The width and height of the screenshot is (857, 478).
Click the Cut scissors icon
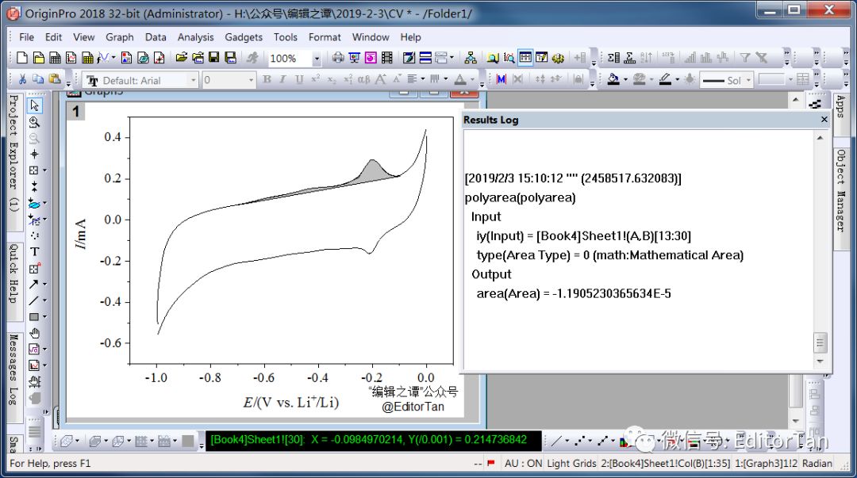(x=22, y=80)
